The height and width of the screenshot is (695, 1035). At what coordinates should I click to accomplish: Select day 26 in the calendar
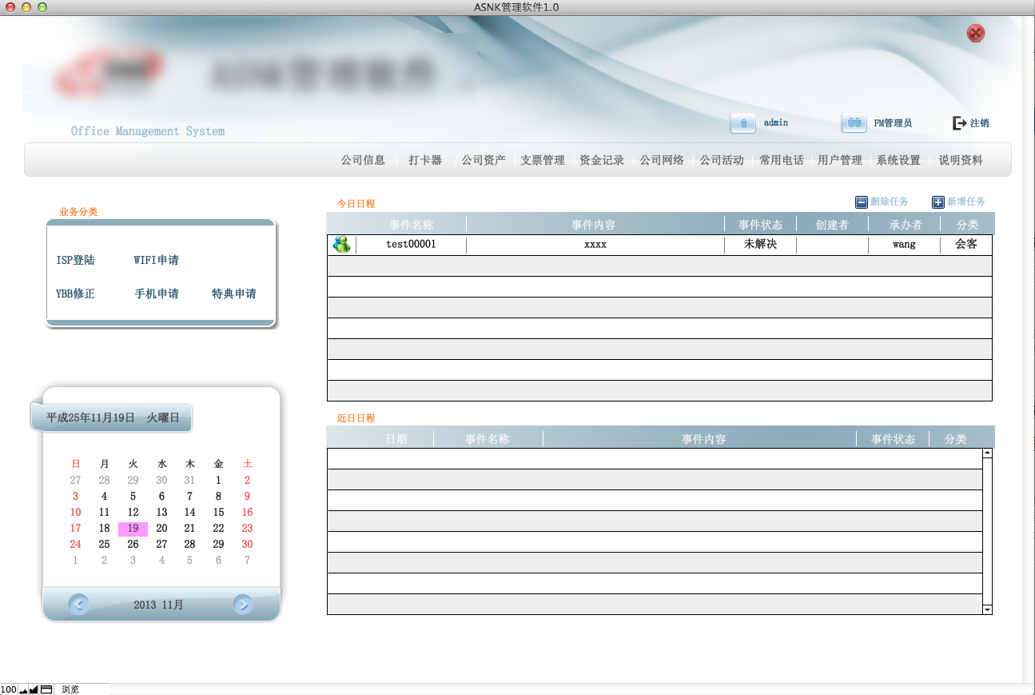pos(133,544)
